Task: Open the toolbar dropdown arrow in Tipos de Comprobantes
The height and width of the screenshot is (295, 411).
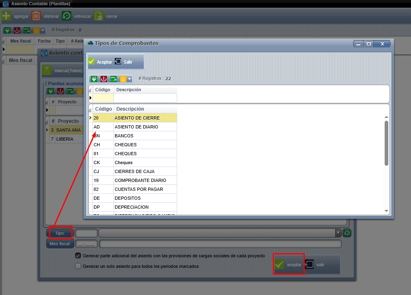Action: [x=129, y=79]
